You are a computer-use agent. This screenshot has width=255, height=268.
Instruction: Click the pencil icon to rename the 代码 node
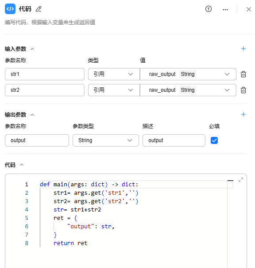tap(39, 9)
